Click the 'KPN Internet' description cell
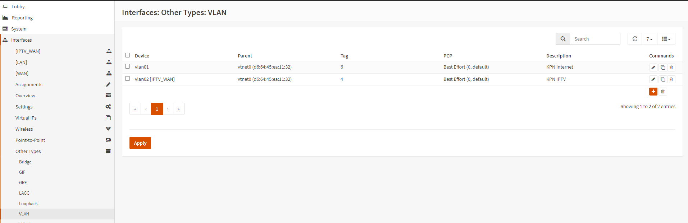 click(560, 67)
